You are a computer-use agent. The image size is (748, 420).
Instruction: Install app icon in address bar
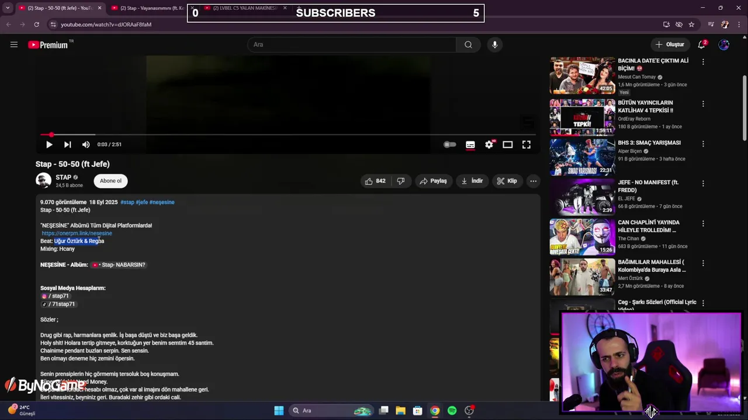666,24
